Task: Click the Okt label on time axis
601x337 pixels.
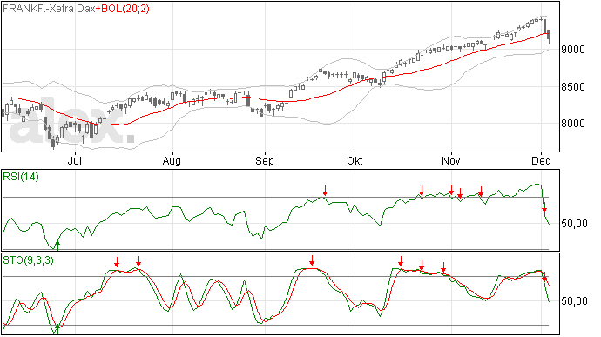Action: (x=355, y=160)
